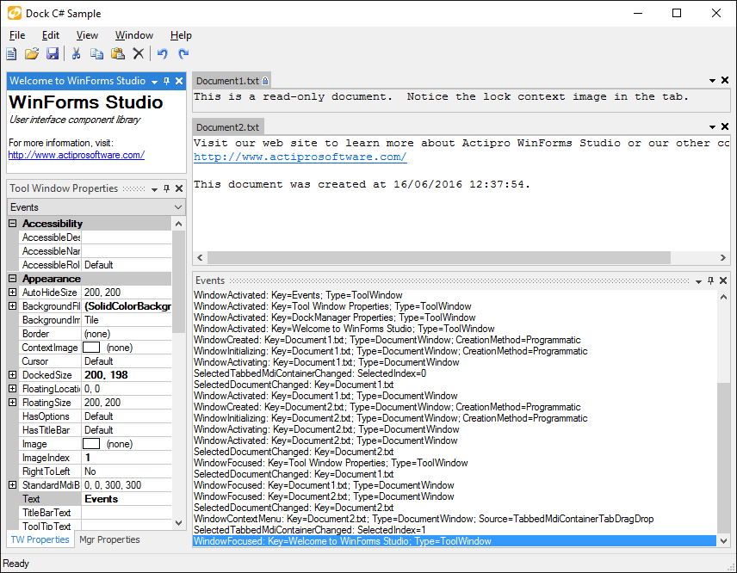This screenshot has height=573, width=737.
Task: Open Document2.txt tab list dropdown arrow
Action: tap(713, 127)
